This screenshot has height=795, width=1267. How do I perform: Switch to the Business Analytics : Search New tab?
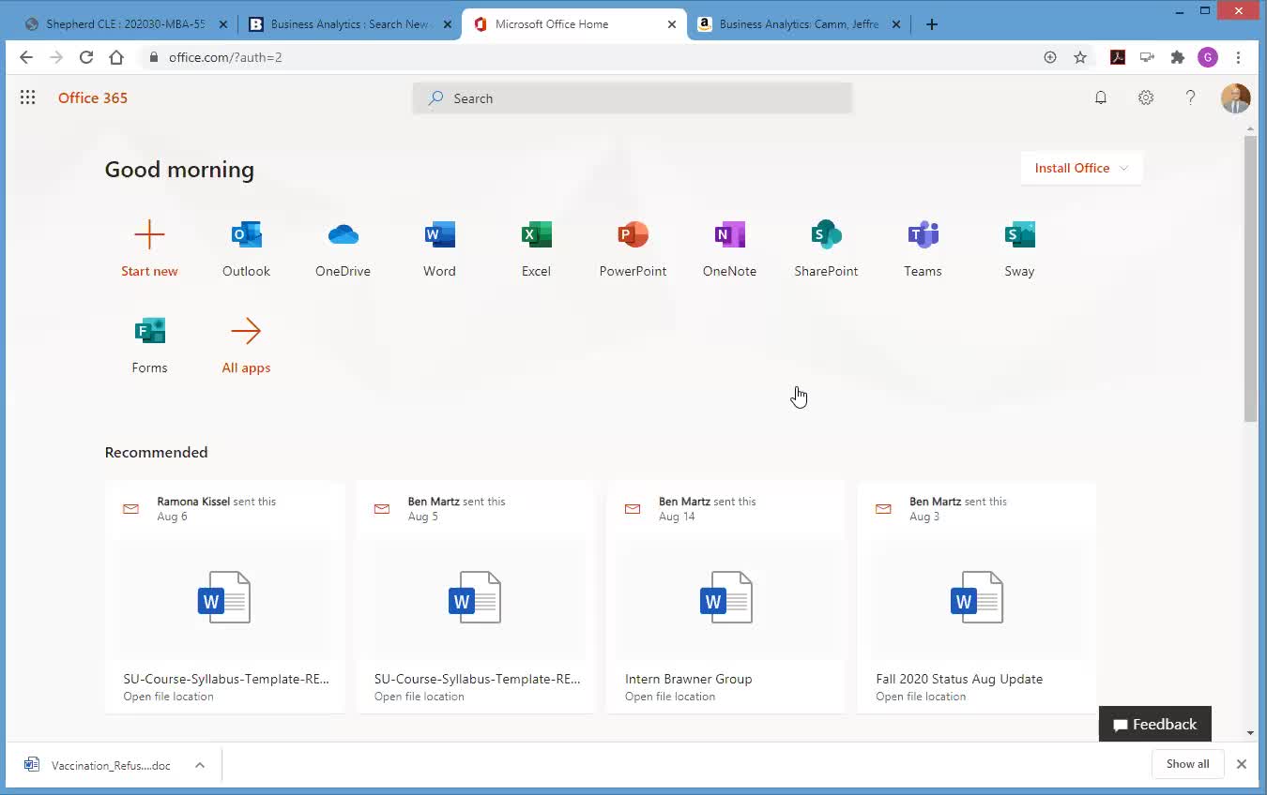(x=349, y=24)
